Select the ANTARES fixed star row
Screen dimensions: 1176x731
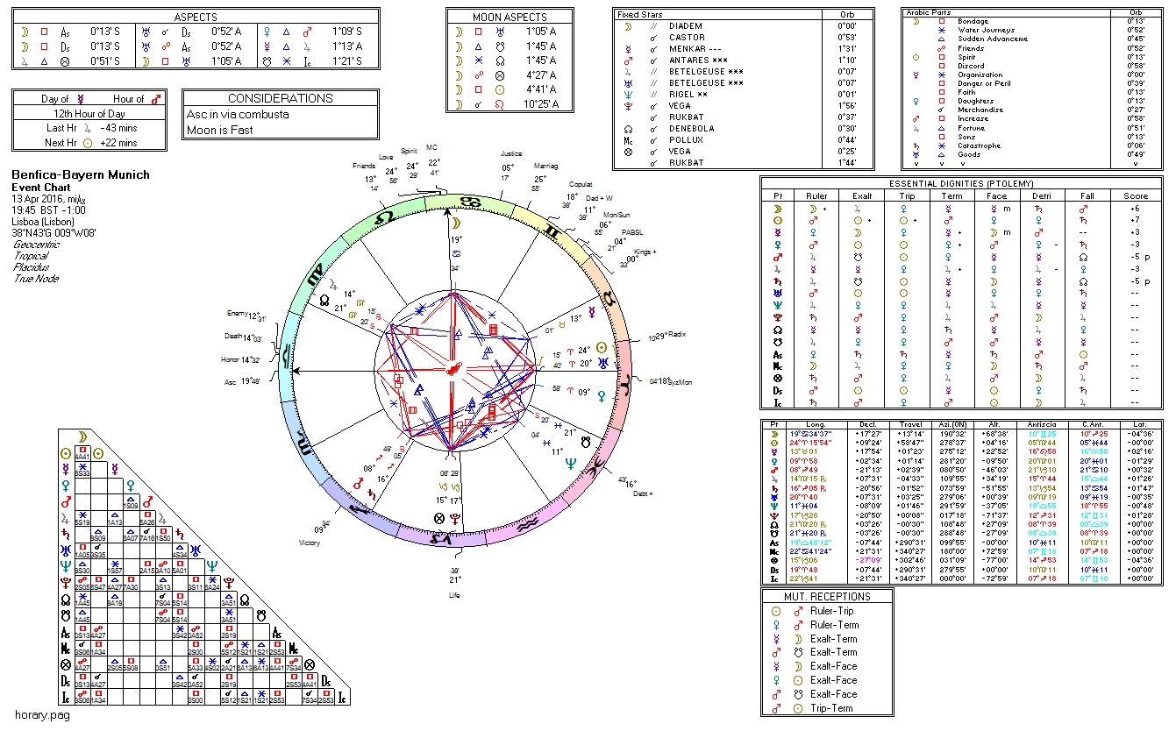(745, 60)
